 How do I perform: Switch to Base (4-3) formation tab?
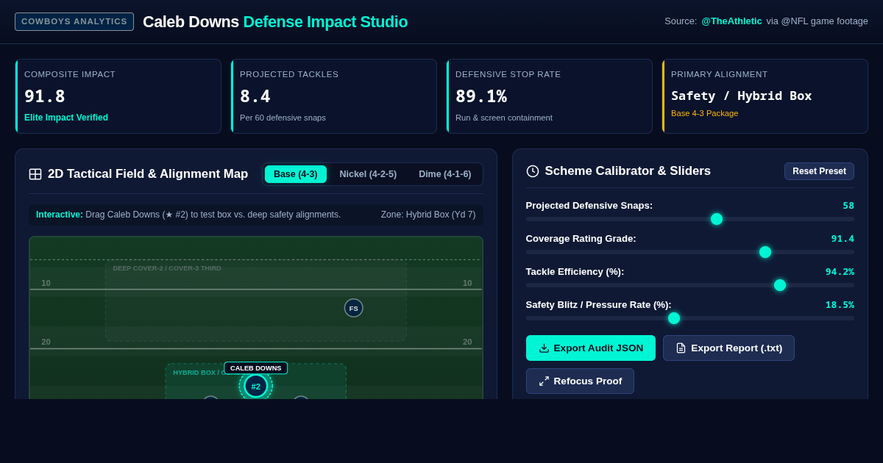(296, 174)
